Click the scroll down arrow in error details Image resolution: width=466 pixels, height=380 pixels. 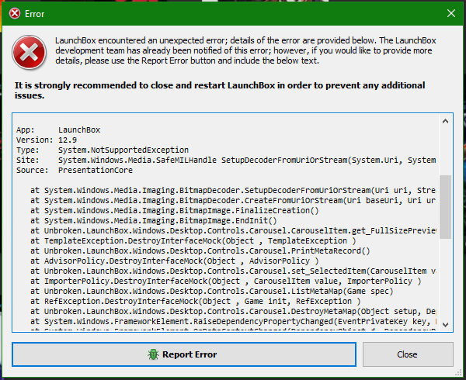point(445,324)
